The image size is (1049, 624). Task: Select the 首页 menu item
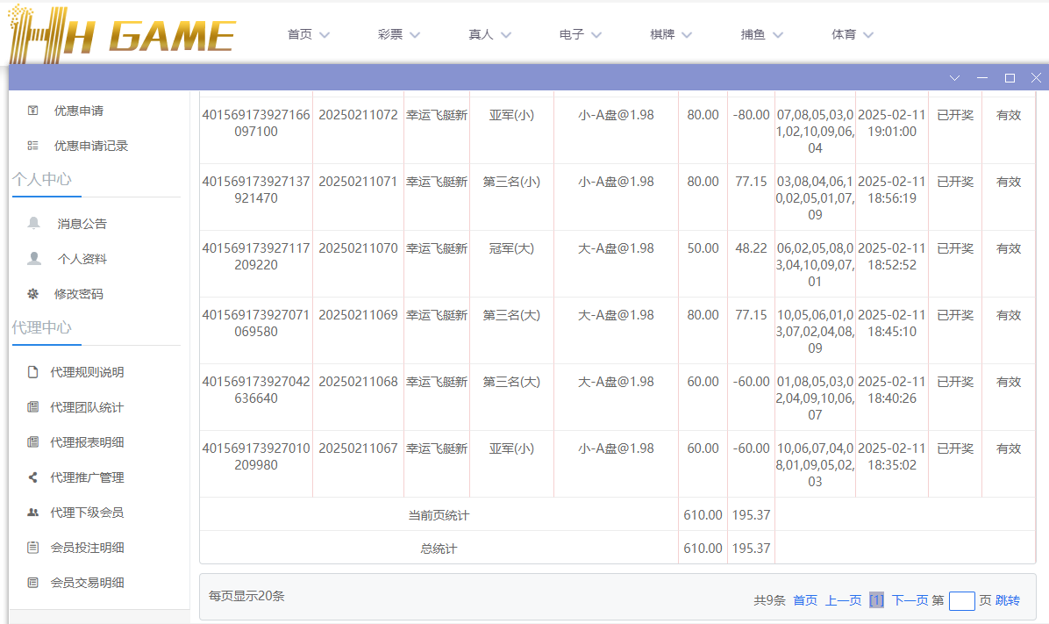(307, 33)
